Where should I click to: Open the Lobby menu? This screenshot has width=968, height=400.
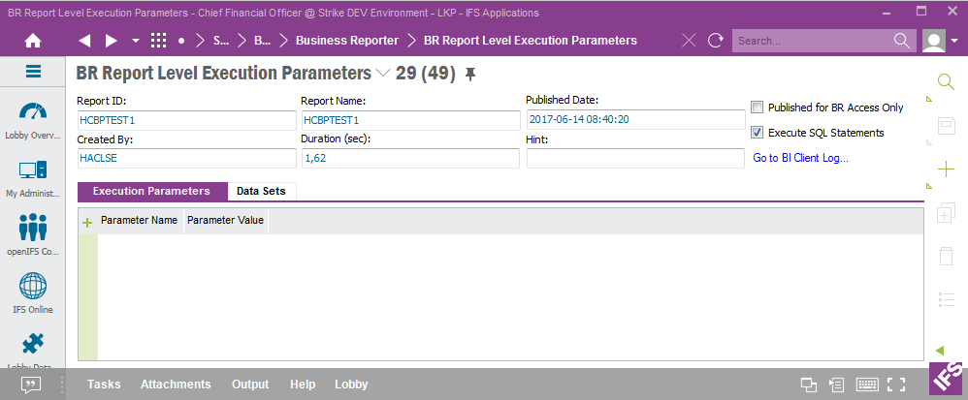[351, 385]
